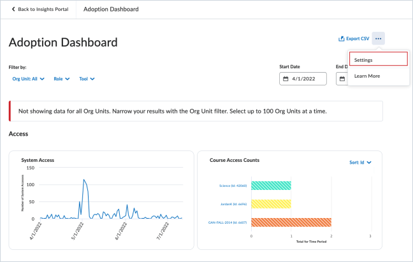Click the green Science bar
413x262 pixels.
point(271,186)
